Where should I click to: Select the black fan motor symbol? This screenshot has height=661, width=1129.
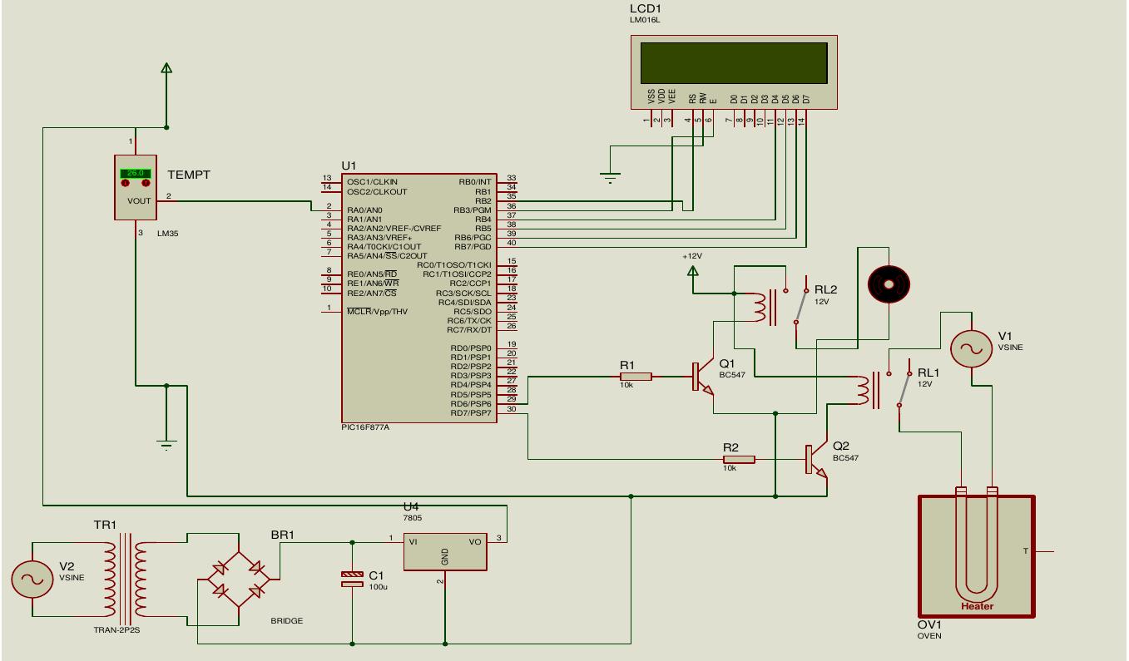(889, 285)
